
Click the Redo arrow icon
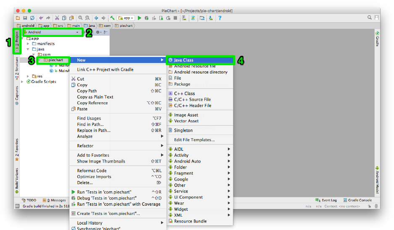tap(48, 18)
